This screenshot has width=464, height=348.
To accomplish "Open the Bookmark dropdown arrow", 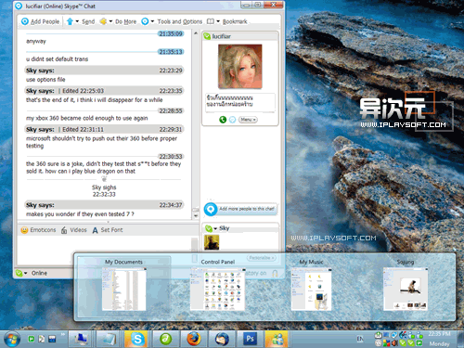I will (218, 21).
